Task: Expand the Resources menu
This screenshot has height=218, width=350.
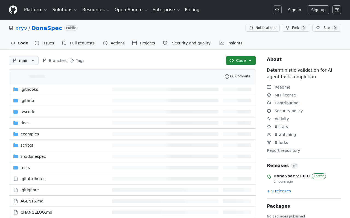Action: coord(96,10)
